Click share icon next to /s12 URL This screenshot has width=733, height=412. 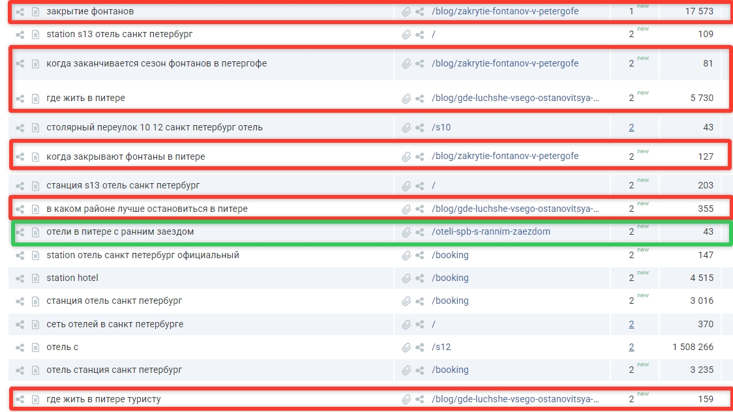[x=419, y=347]
